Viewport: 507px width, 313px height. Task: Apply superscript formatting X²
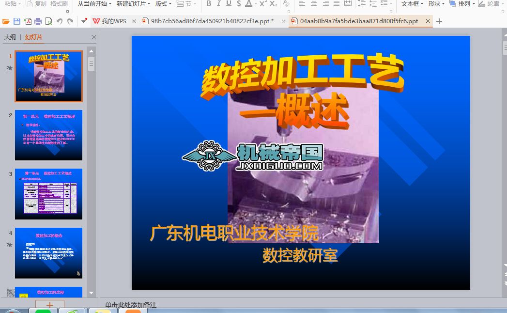(263, 3)
